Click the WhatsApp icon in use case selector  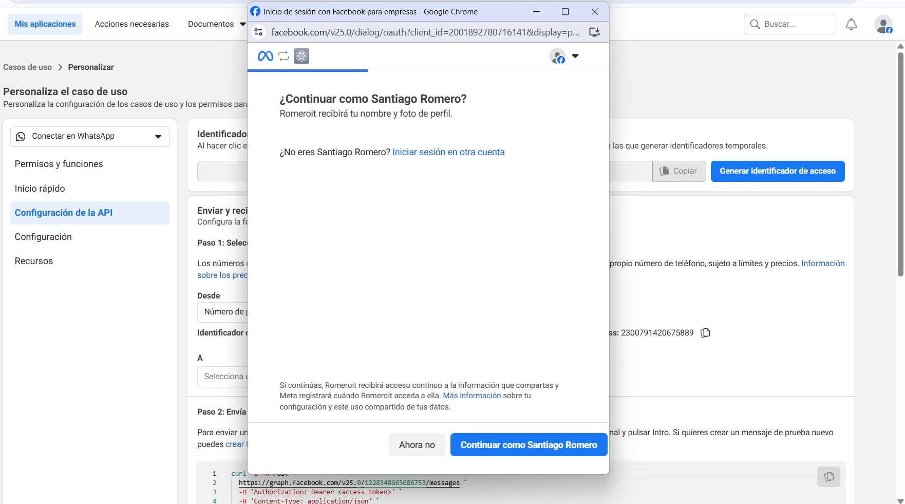click(21, 137)
